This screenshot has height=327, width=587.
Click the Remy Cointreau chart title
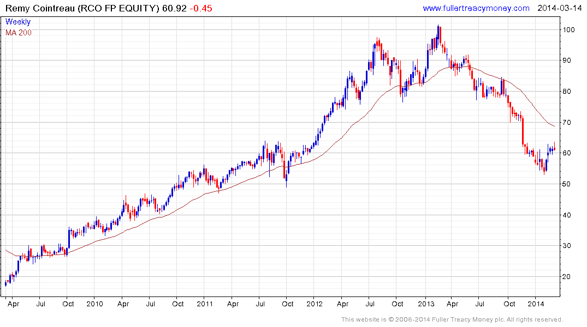pyautogui.click(x=82, y=8)
